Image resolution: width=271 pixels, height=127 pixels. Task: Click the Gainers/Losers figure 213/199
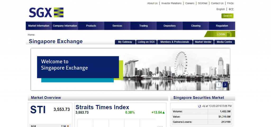[227, 122]
